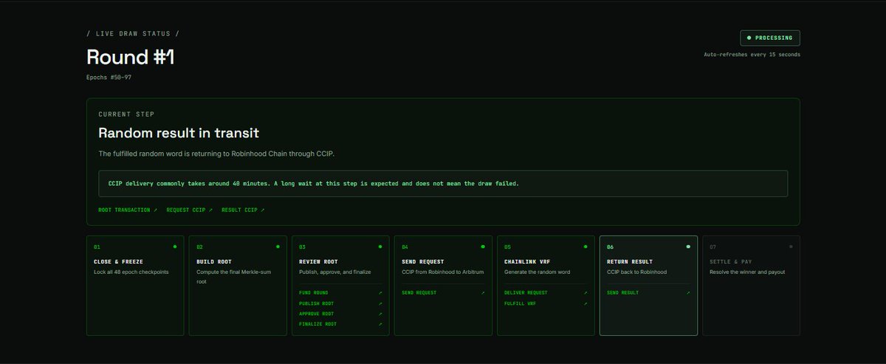
Task: Click the Random result in transit heading
Action: click(179, 133)
